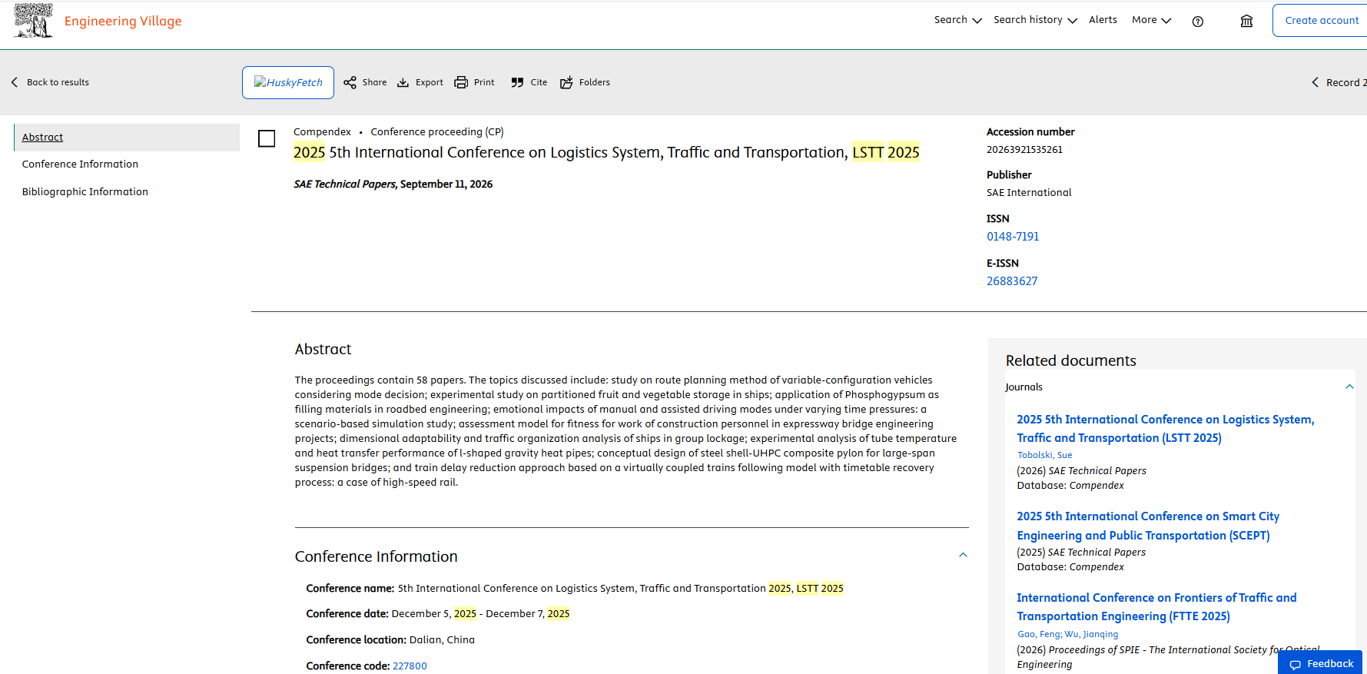Click the Export download icon

pyautogui.click(x=403, y=82)
